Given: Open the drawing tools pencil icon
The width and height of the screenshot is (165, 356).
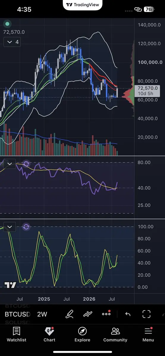Looking at the screenshot, I should [x=70, y=314].
